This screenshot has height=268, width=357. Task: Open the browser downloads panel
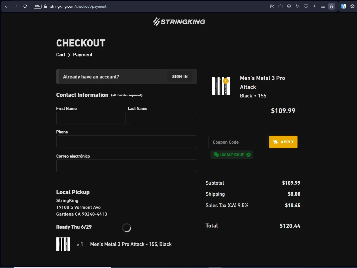tap(314, 6)
